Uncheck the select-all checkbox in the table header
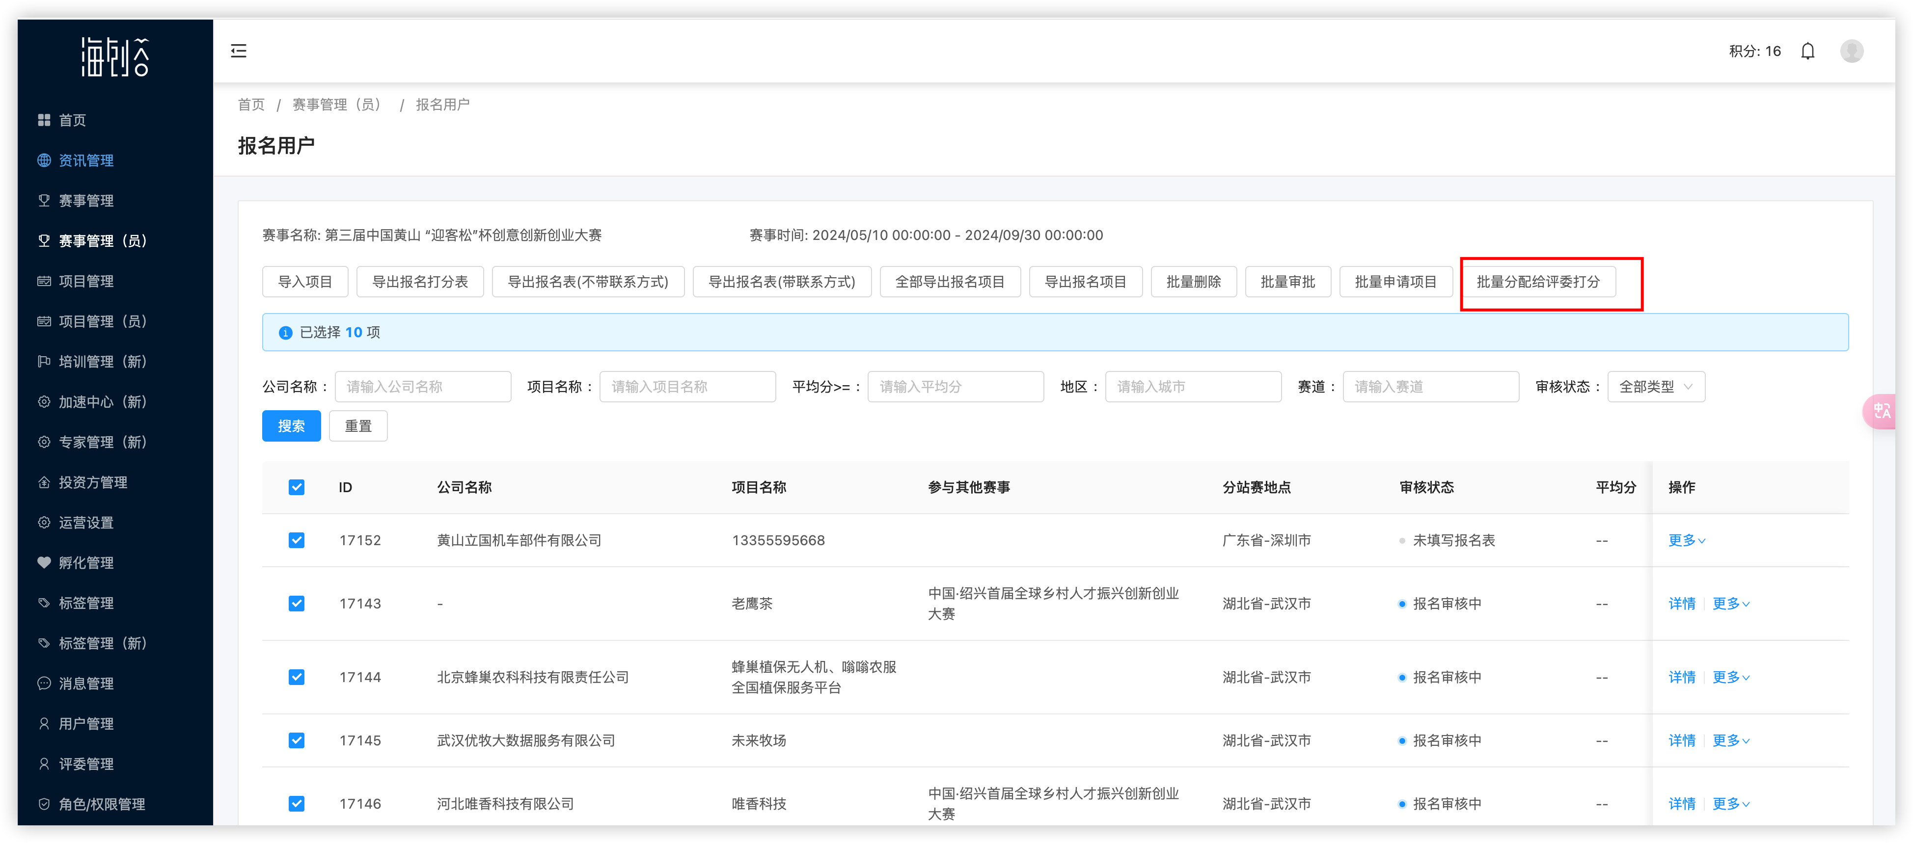The image size is (1913, 843). [x=296, y=488]
